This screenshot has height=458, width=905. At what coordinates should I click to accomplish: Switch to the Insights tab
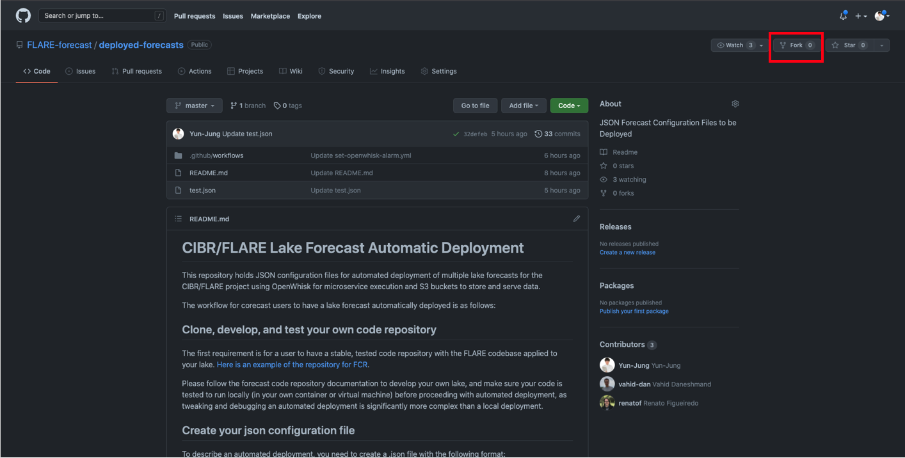(387, 71)
